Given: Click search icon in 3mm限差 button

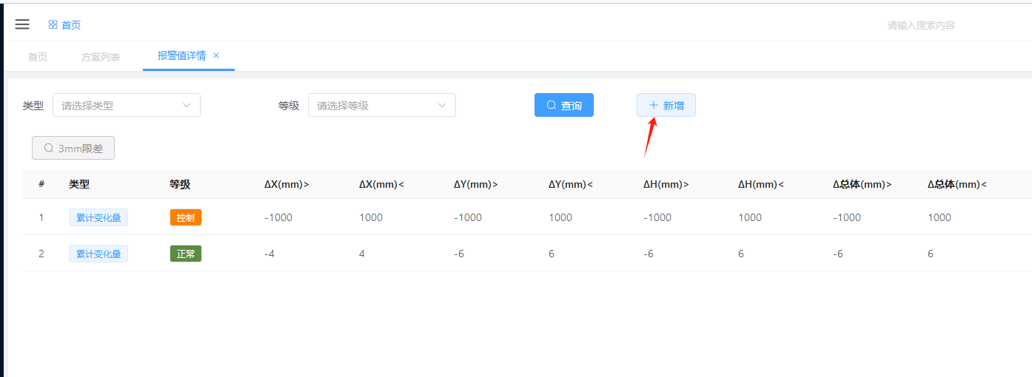Looking at the screenshot, I should 49,148.
